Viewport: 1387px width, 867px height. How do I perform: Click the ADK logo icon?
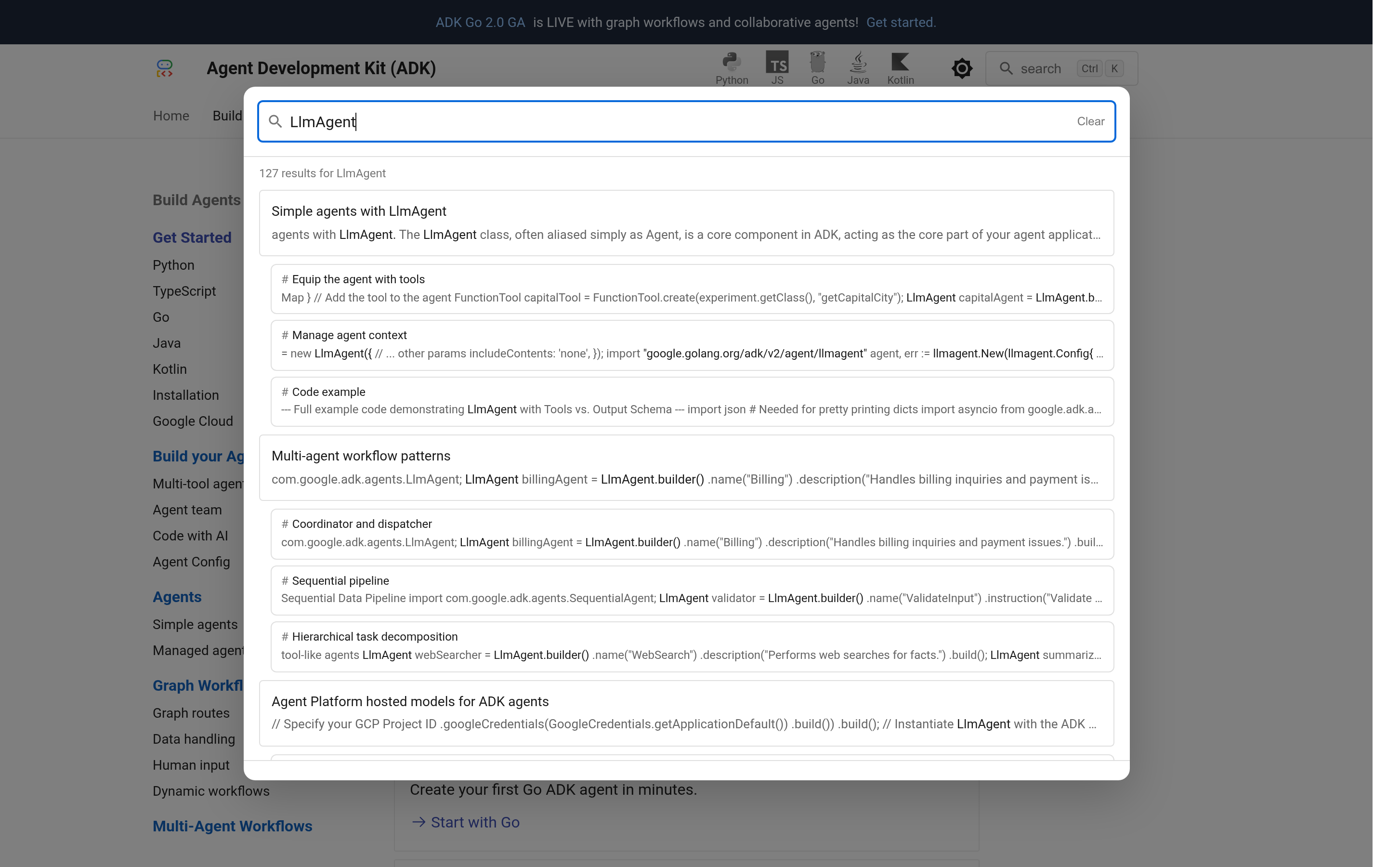tap(165, 68)
